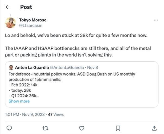
Task: View the 47 Views count
Action: click(56, 114)
